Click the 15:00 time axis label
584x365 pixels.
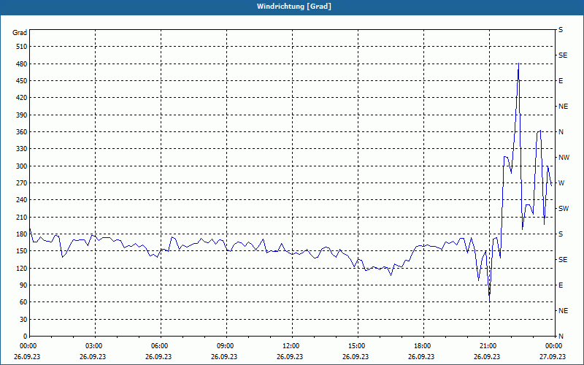pos(356,346)
